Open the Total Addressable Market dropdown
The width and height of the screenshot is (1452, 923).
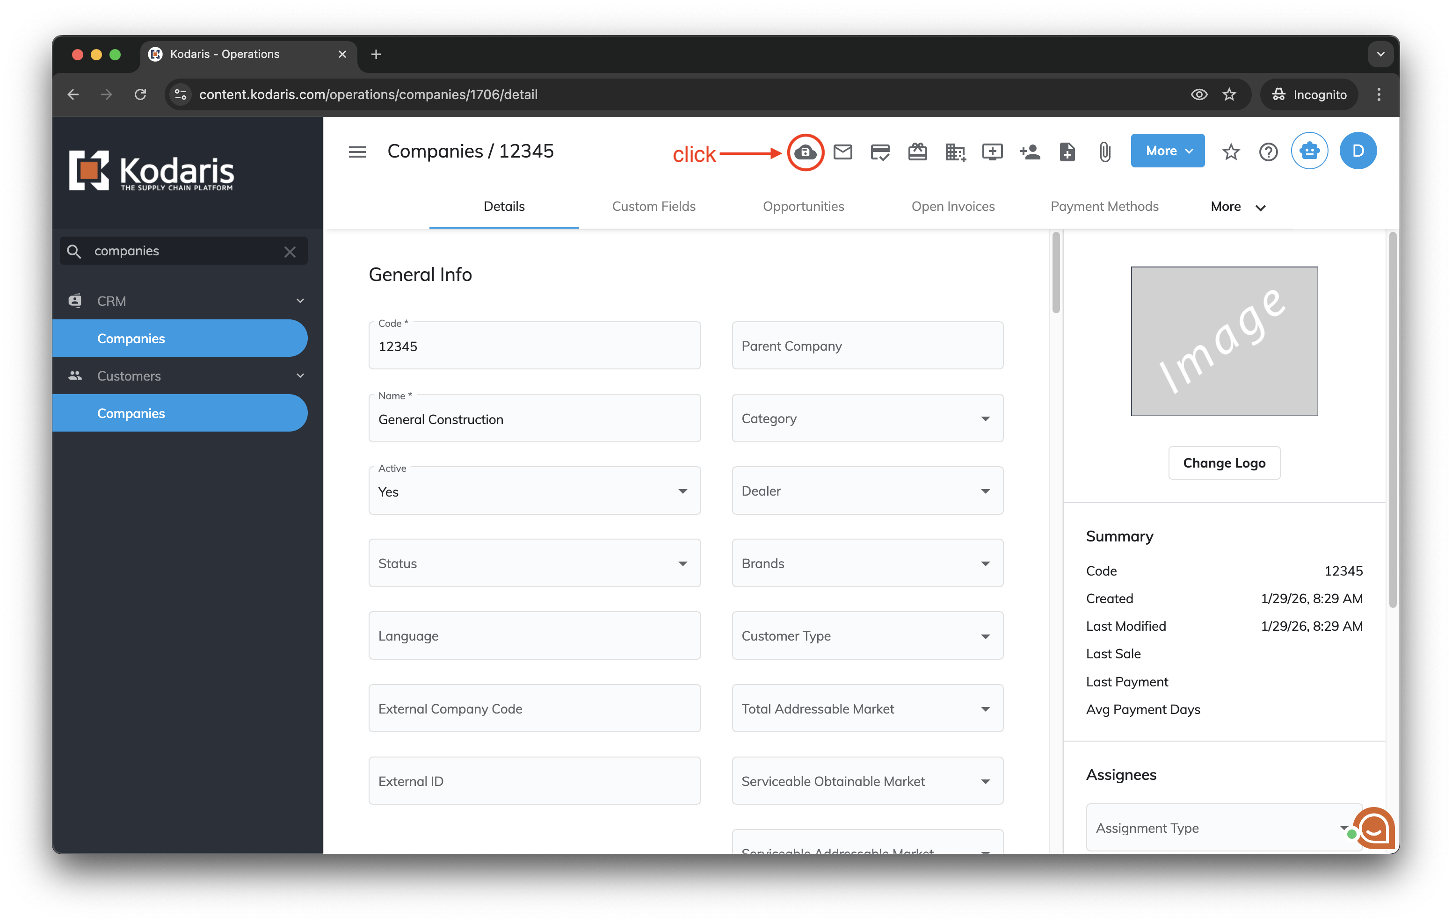point(867,708)
